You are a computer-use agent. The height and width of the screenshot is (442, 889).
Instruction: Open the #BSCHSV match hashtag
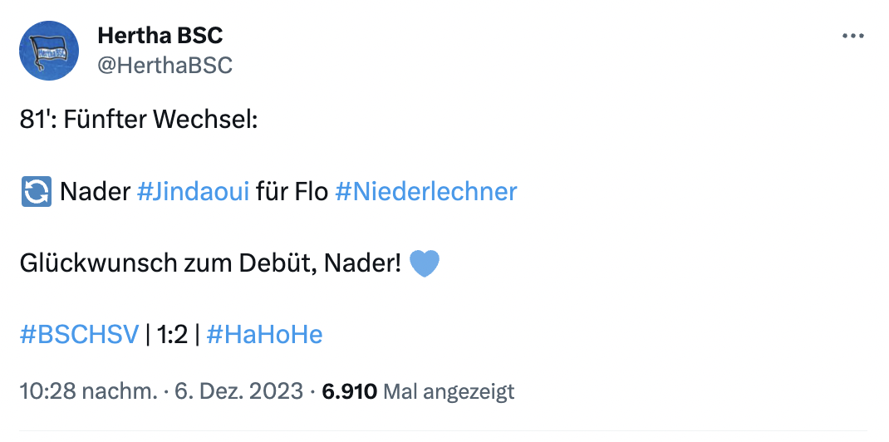click(79, 335)
